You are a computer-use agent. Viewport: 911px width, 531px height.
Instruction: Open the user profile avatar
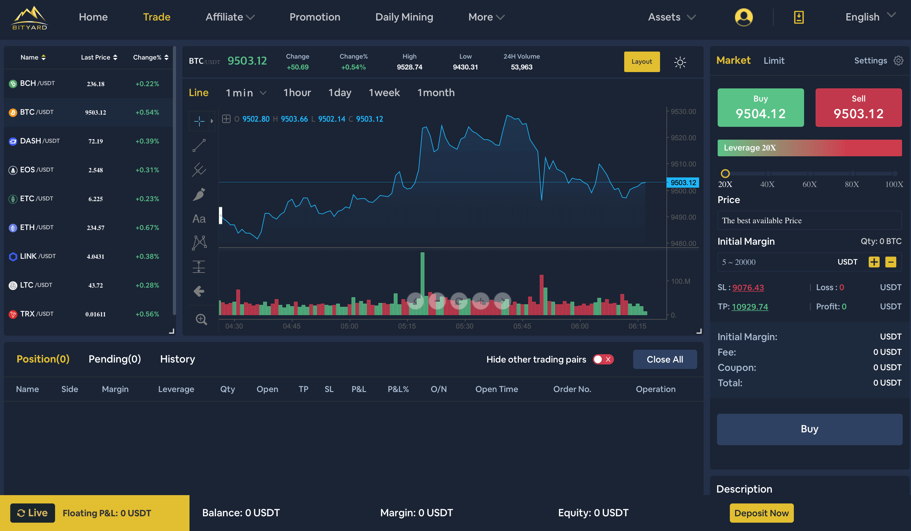[744, 17]
